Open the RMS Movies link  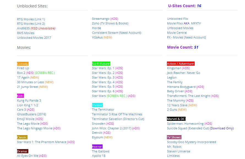click(x=26, y=33)
